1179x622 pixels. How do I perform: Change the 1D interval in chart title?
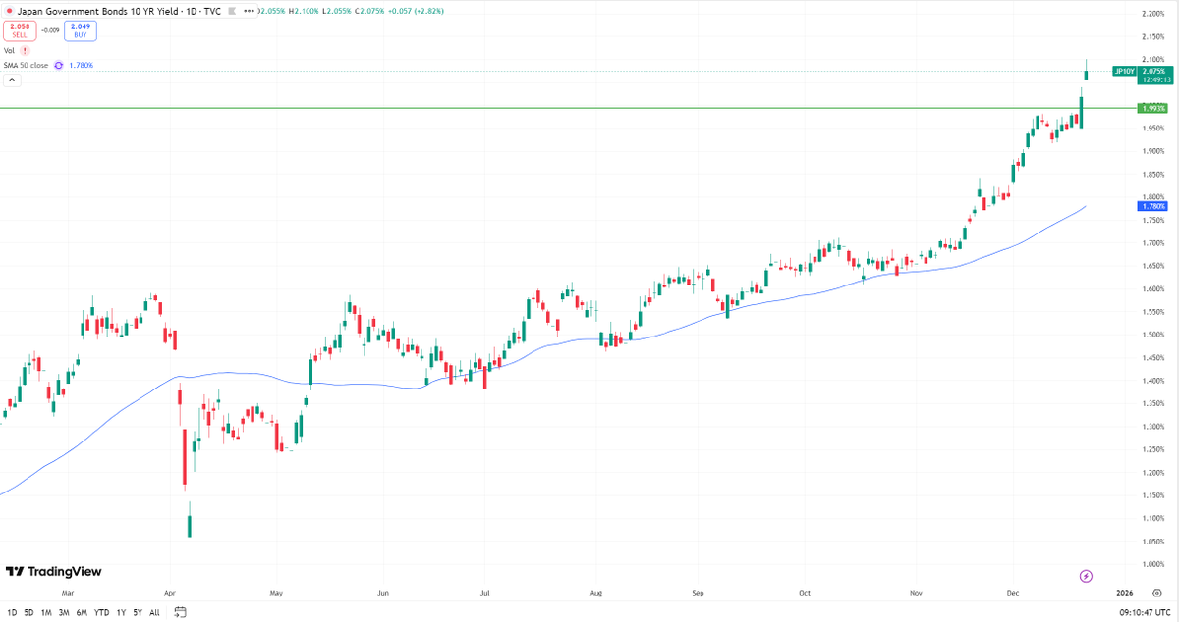[191, 11]
